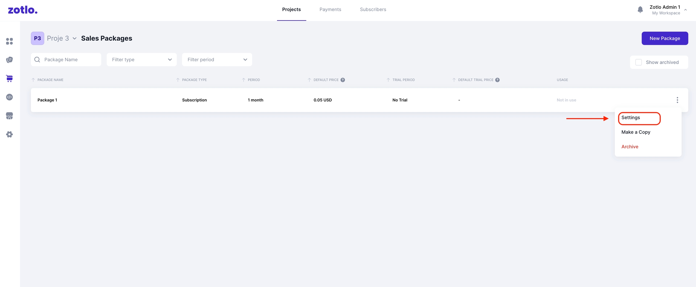Open three-dot menu for Package 1
The height and width of the screenshot is (287, 696).
pyautogui.click(x=677, y=100)
